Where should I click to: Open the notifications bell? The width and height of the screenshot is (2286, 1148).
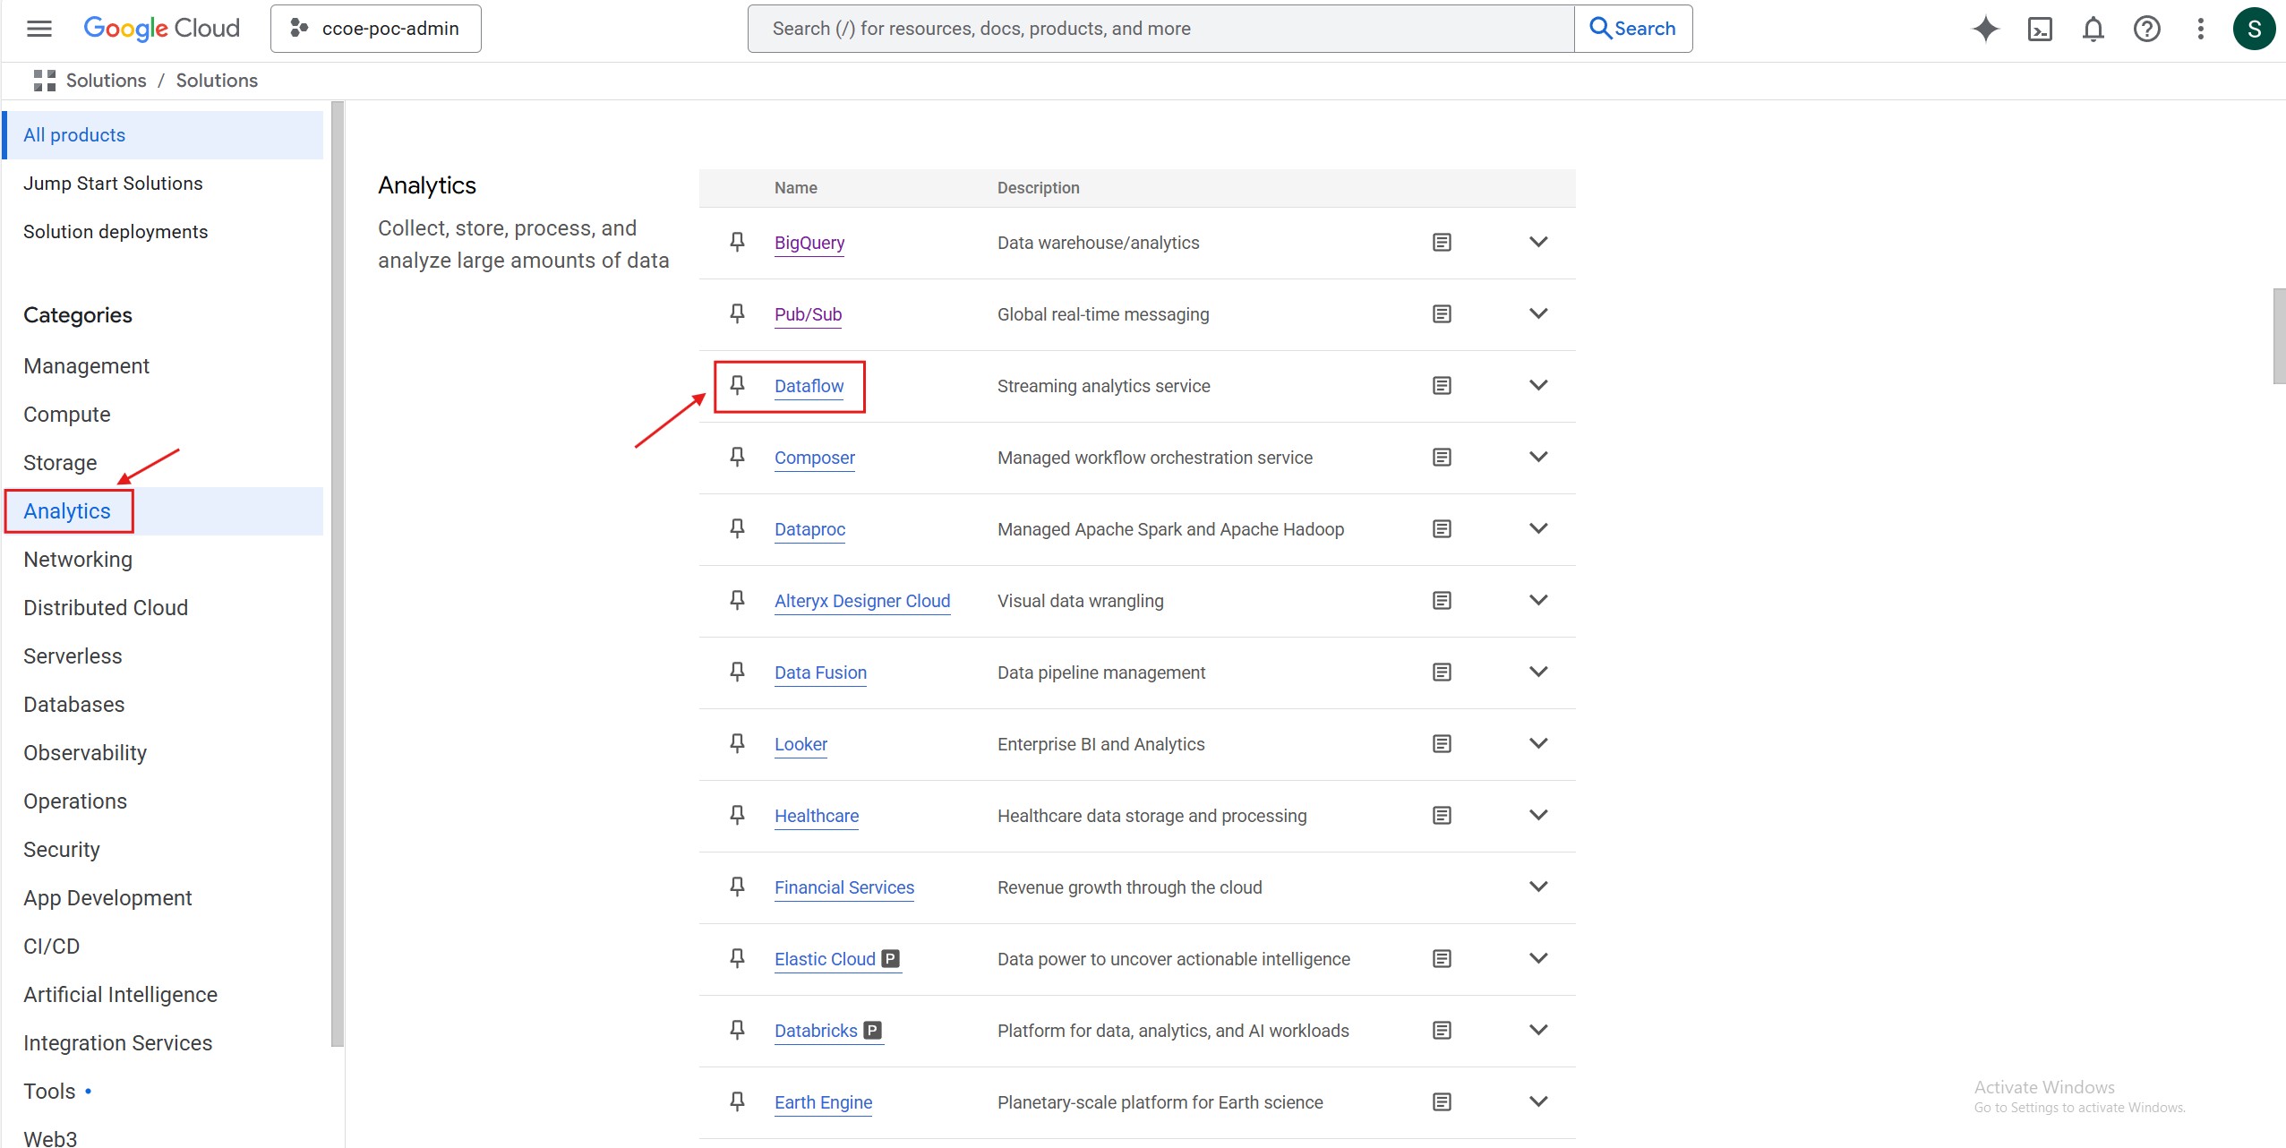pos(2093,29)
